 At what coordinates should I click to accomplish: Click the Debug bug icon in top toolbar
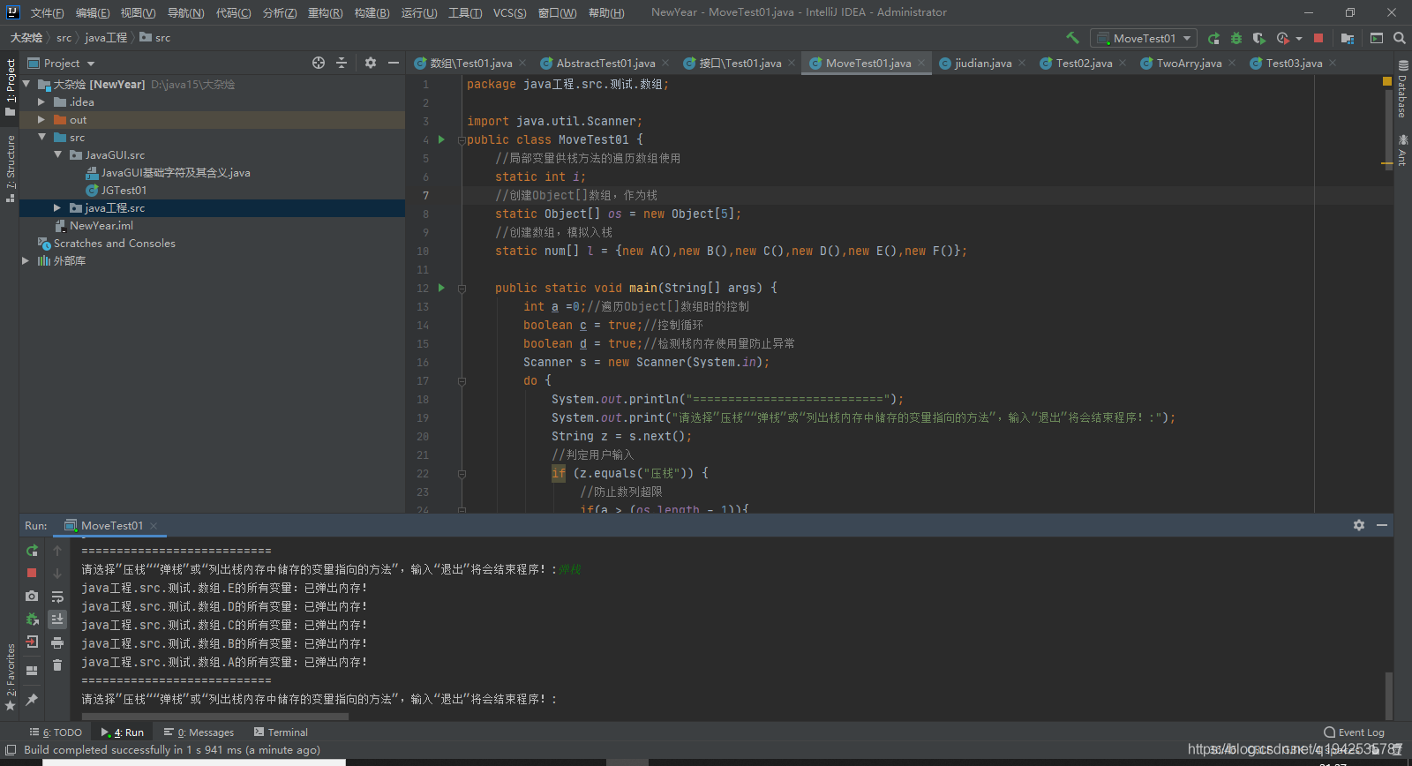[x=1236, y=38]
